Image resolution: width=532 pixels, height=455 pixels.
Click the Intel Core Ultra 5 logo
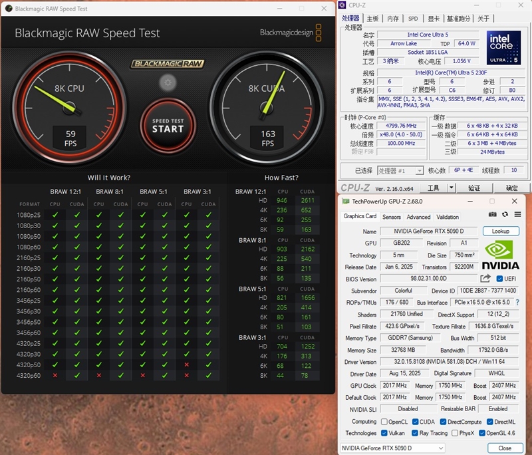tap(503, 47)
